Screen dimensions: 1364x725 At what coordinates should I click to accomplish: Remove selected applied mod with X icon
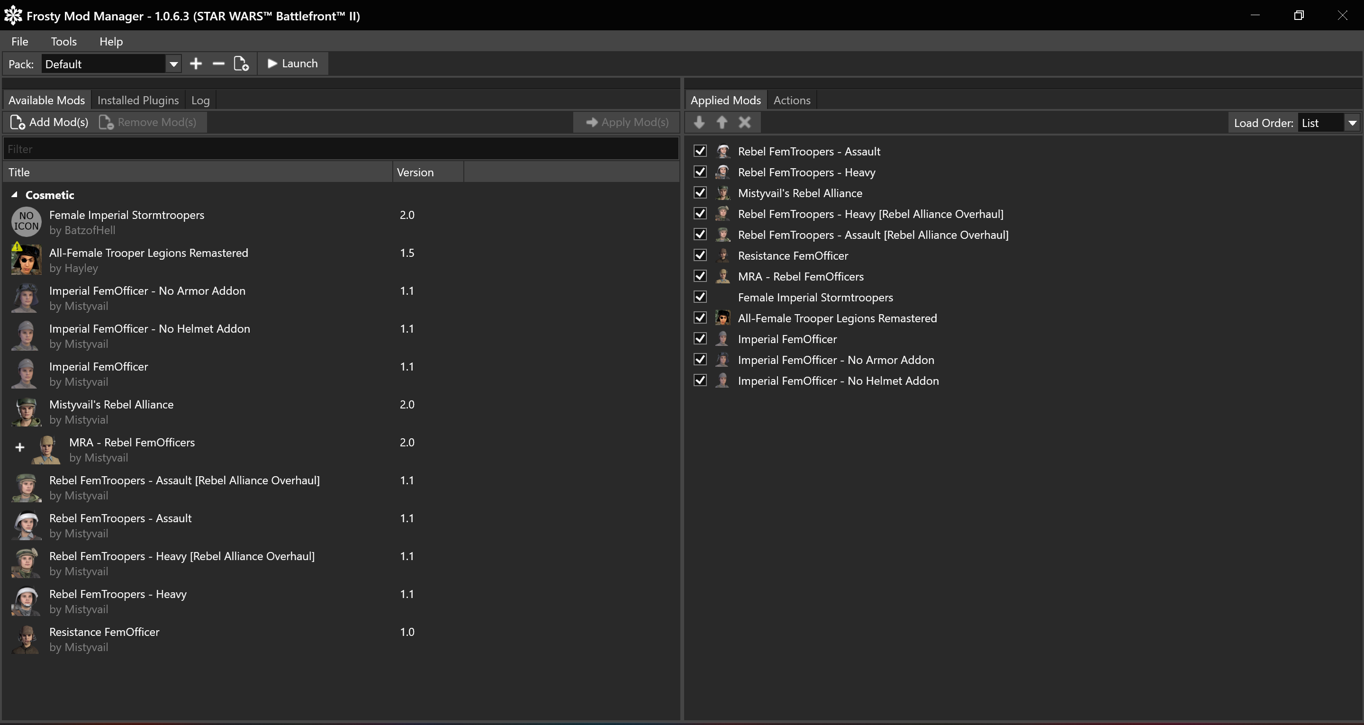coord(744,123)
